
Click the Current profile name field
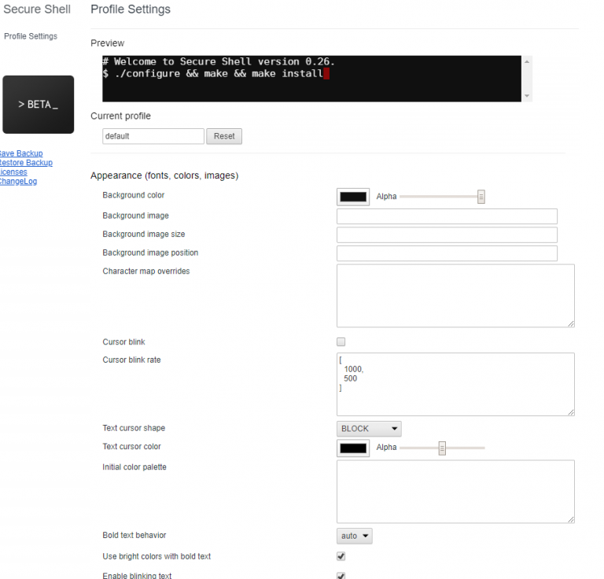tap(153, 136)
